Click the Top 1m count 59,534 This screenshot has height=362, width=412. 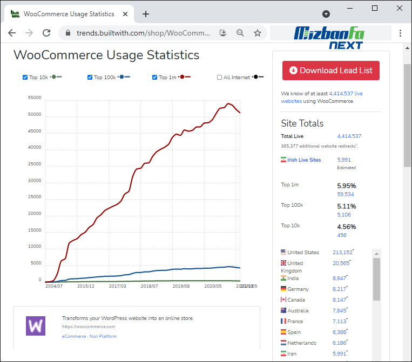(346, 194)
